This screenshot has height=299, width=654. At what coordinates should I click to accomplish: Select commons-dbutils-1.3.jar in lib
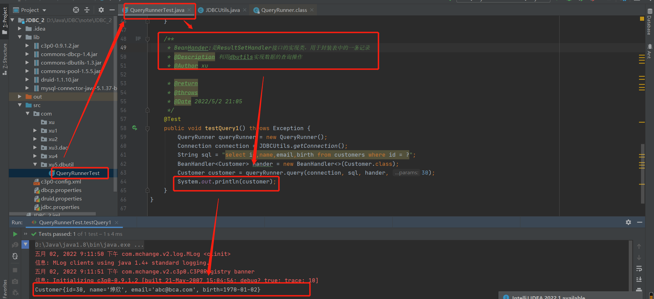71,63
